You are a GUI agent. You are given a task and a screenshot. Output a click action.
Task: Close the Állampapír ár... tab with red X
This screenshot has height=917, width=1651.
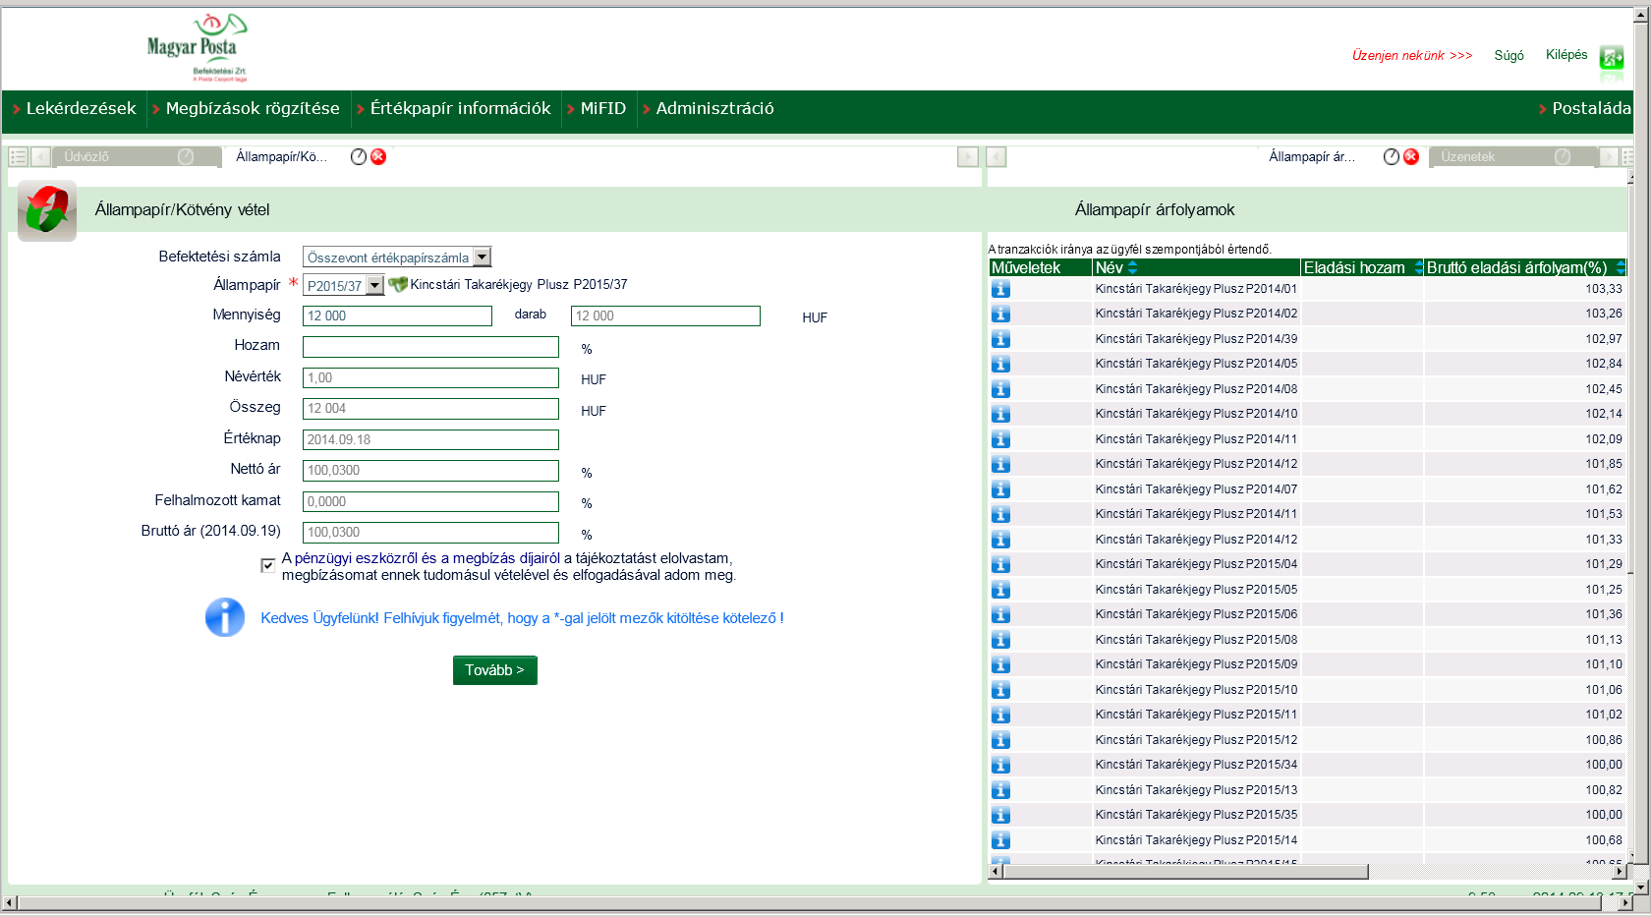(x=1411, y=156)
